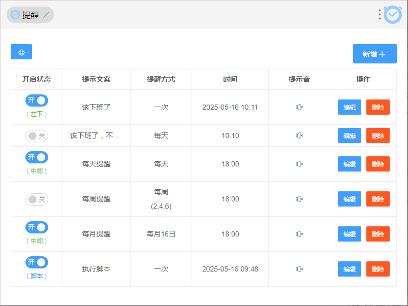The height and width of the screenshot is (306, 408).
Task: Click the large alarm clock app icon
Action: coord(393,15)
